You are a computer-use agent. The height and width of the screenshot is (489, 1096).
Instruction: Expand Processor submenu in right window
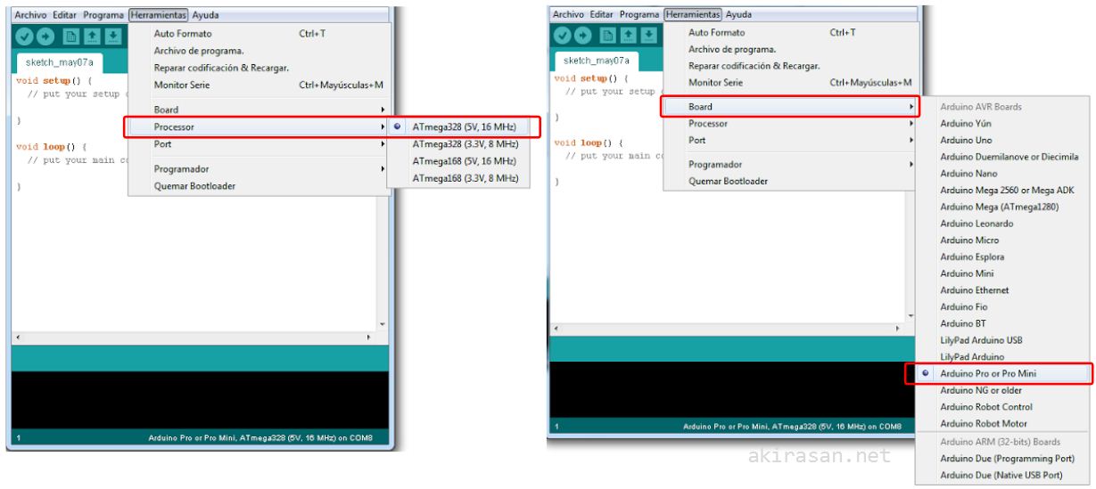(791, 124)
